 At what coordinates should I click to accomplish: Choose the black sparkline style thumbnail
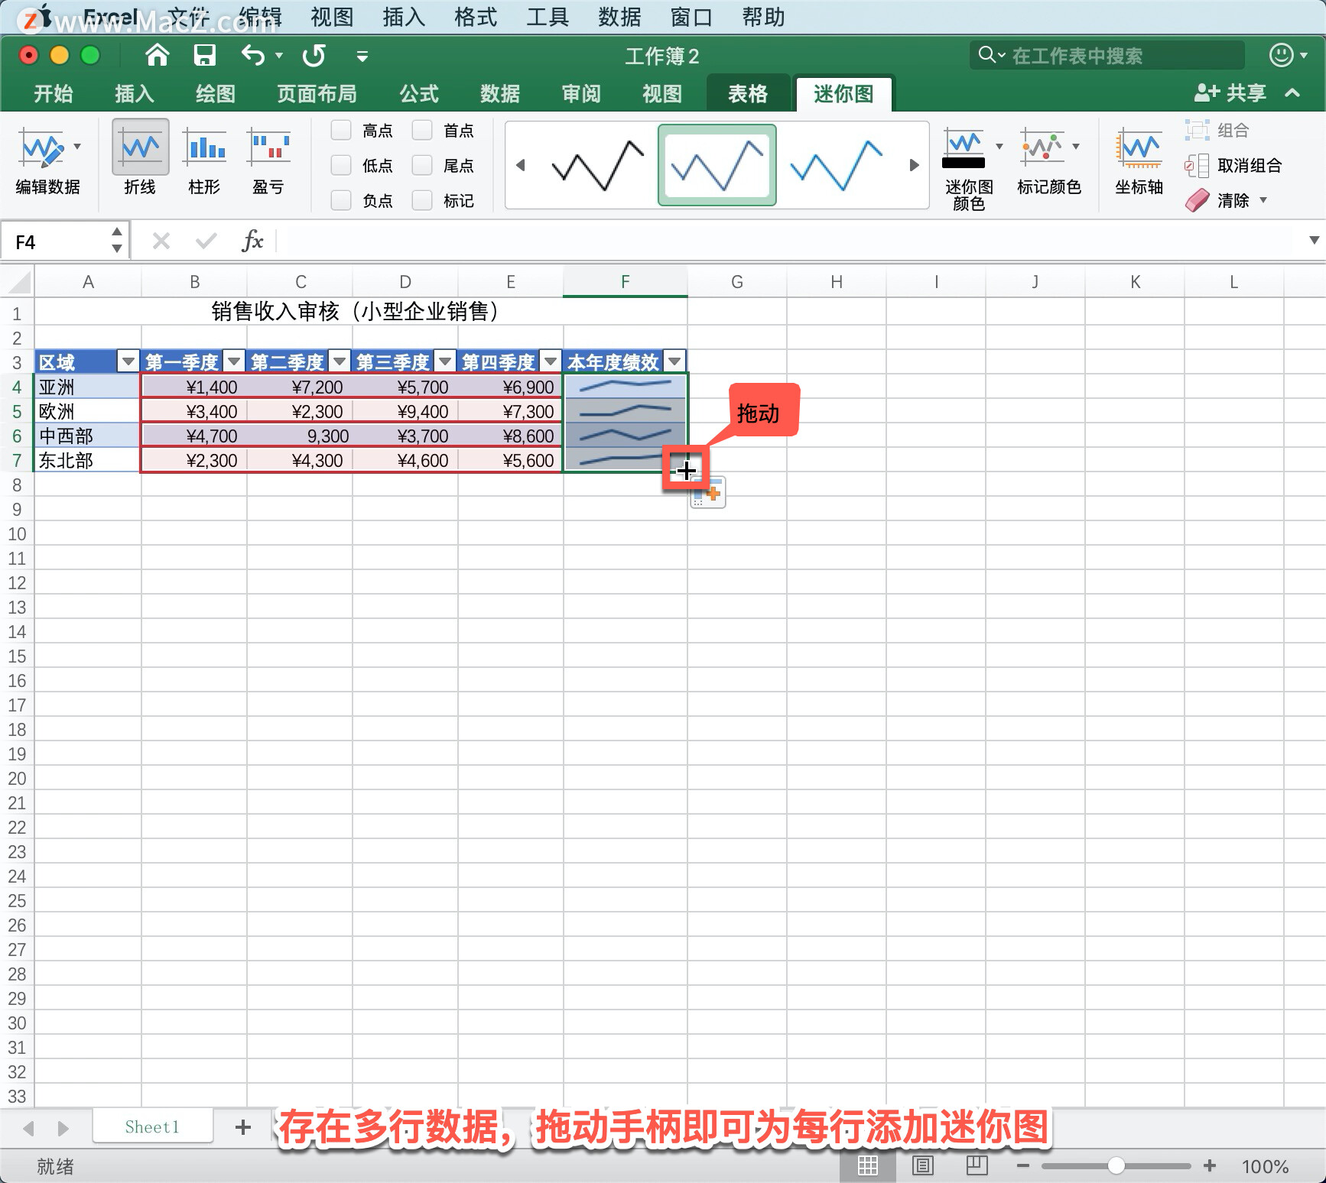(x=597, y=165)
